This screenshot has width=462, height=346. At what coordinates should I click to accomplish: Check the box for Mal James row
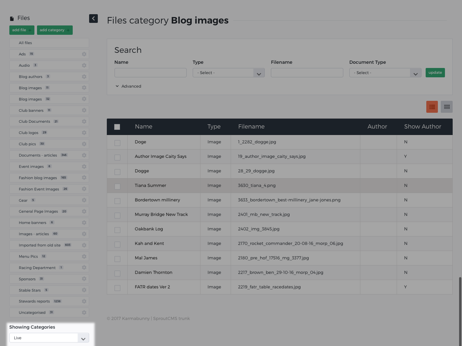(117, 259)
